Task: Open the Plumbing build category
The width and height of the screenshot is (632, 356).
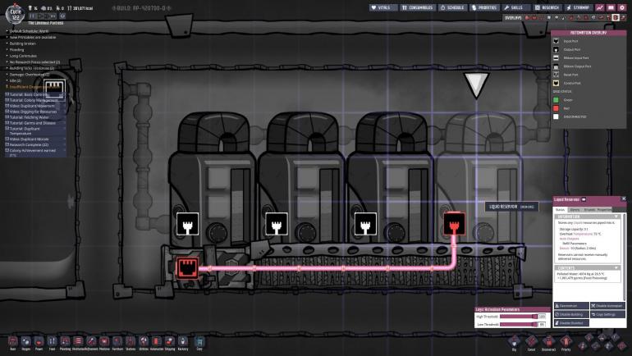Action: tap(65, 342)
